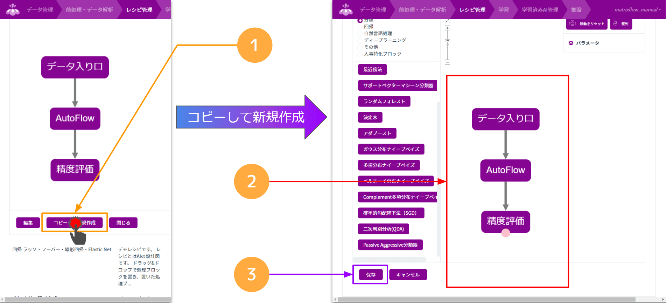Zoom out with the bottom minus icon

[x=447, y=62]
